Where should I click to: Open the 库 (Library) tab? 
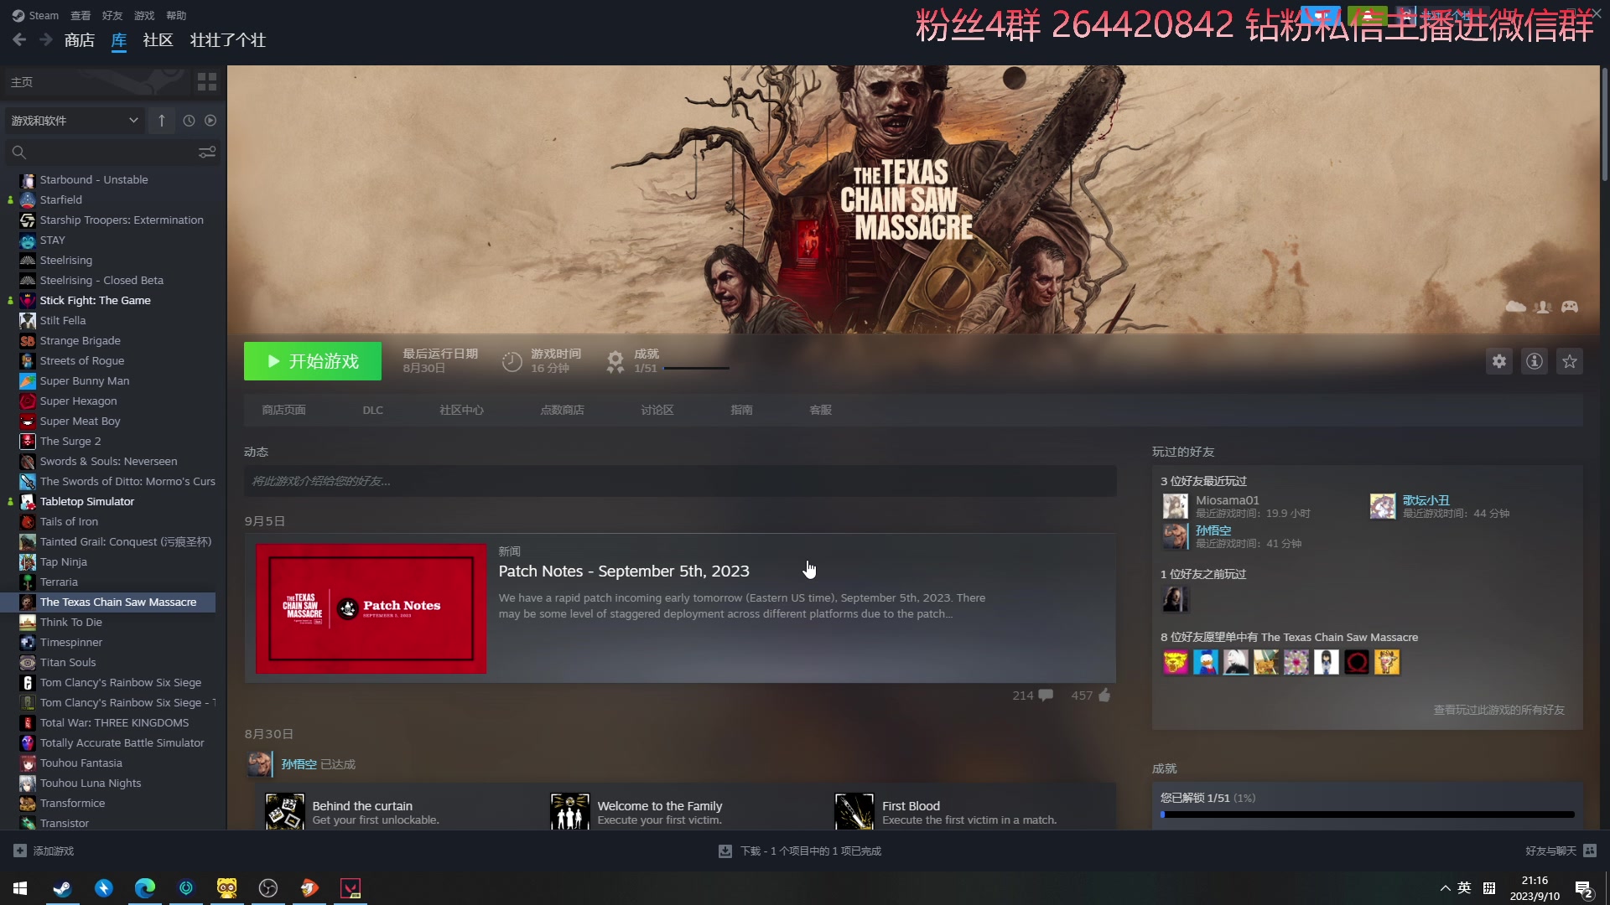[119, 40]
